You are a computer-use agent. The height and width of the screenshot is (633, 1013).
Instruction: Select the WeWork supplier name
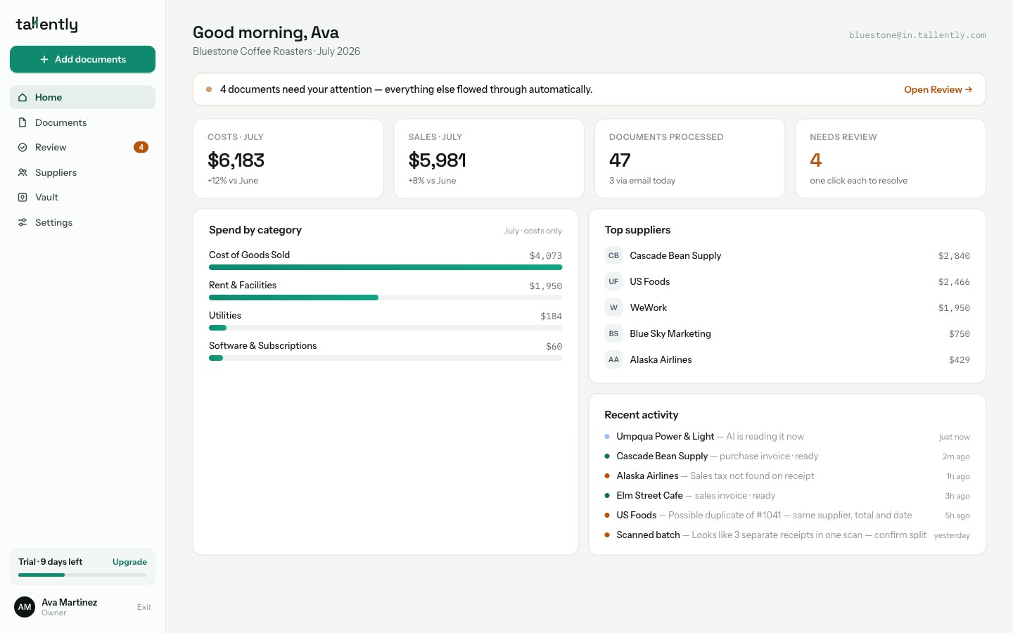click(648, 308)
